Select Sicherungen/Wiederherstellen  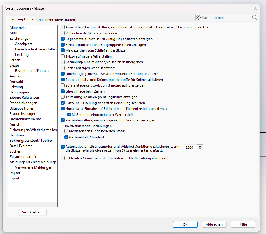pyautogui.click(x=33, y=130)
